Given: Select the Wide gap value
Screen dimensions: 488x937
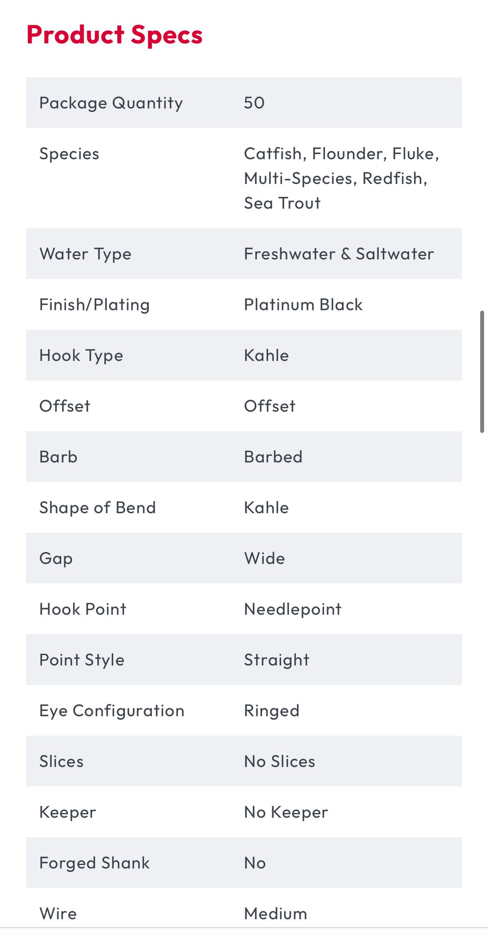Looking at the screenshot, I should point(264,558).
